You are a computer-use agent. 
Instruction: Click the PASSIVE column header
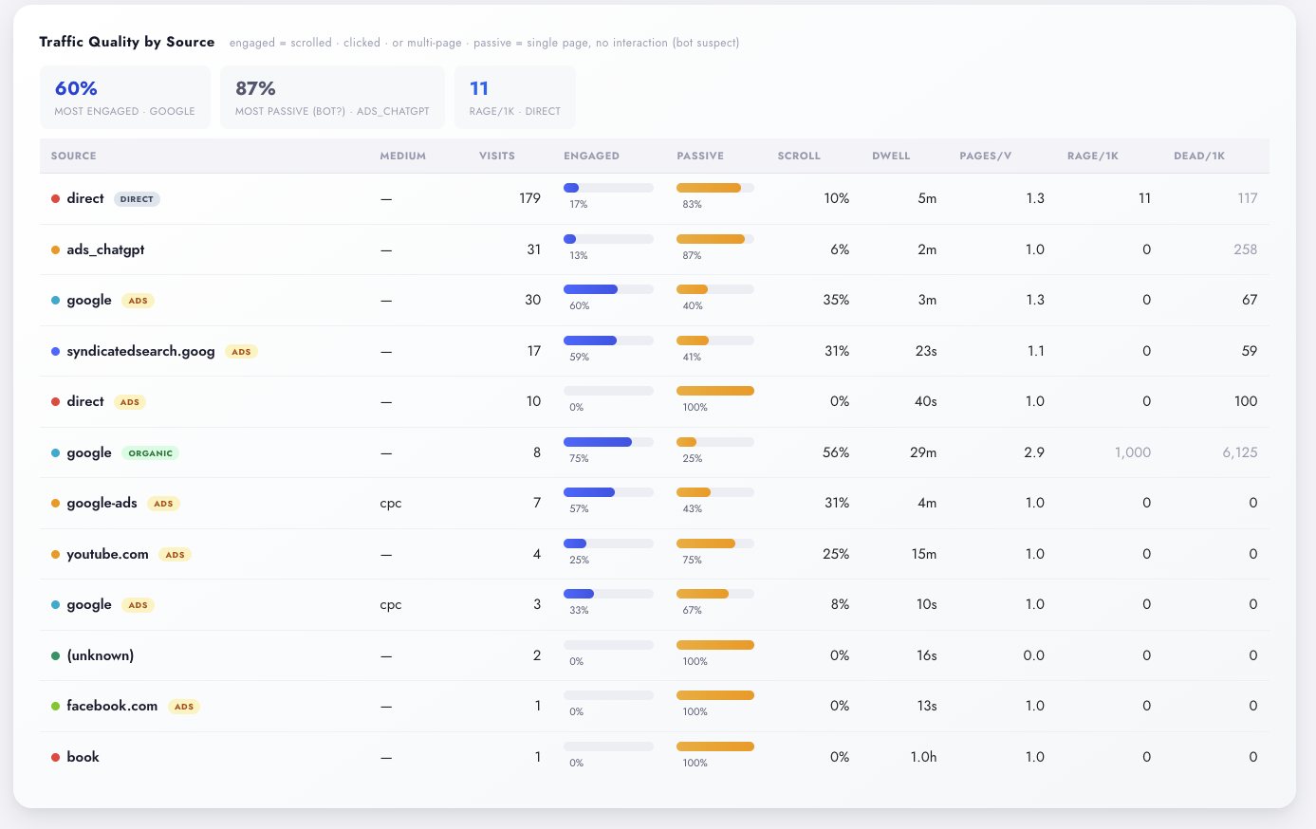[x=700, y=156]
